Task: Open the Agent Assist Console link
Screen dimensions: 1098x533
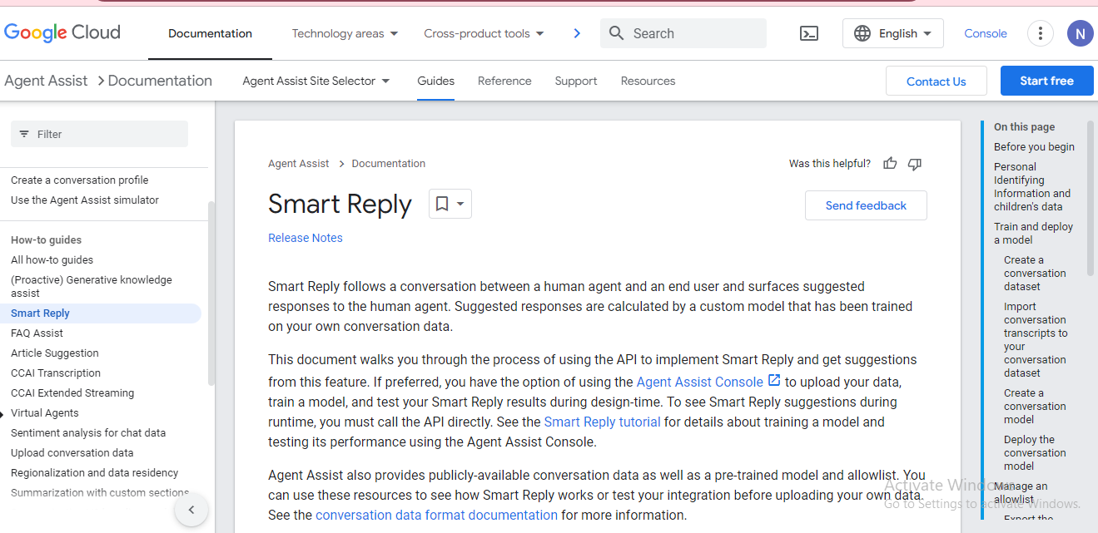Action: coord(700,382)
